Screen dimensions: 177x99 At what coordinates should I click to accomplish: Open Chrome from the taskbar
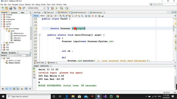click(x=117, y=97)
